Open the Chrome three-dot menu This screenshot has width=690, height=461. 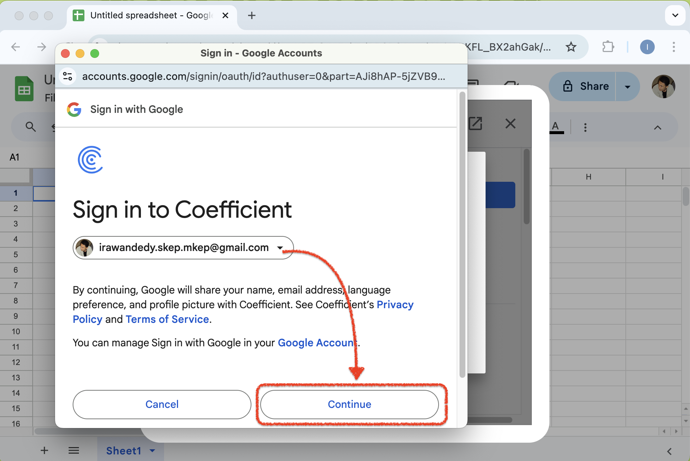pos(673,47)
